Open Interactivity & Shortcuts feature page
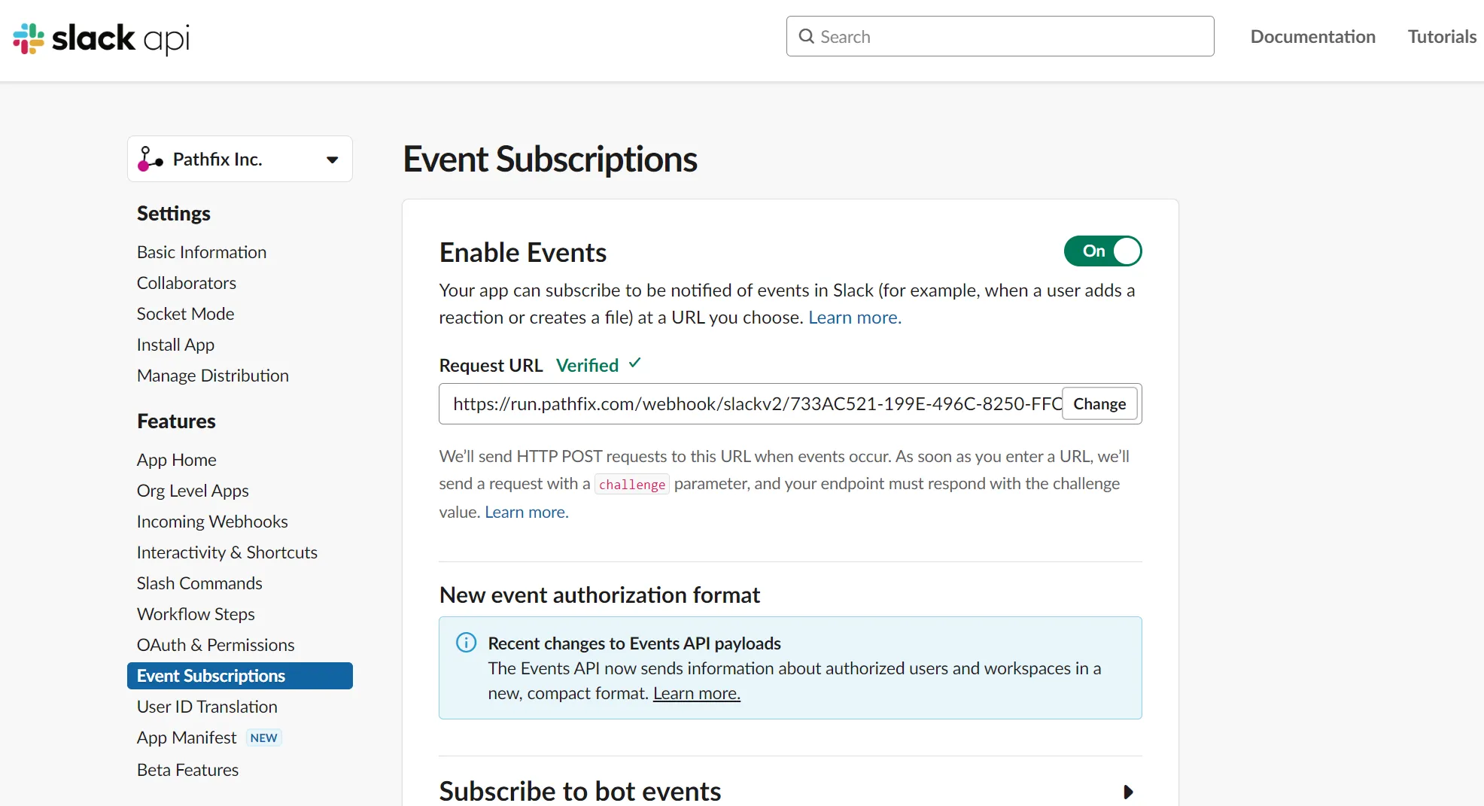The image size is (1484, 806). click(227, 552)
